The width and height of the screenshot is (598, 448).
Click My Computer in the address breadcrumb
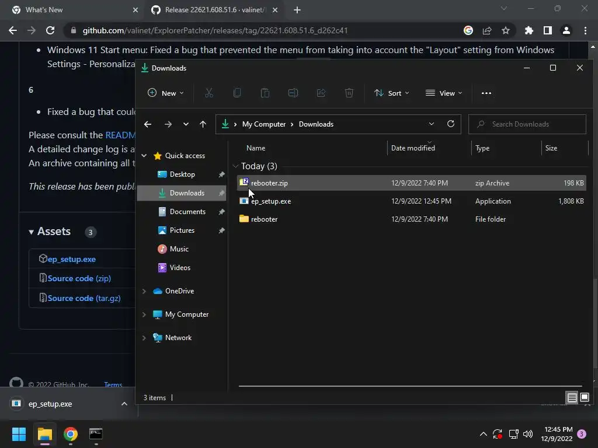[x=264, y=124]
